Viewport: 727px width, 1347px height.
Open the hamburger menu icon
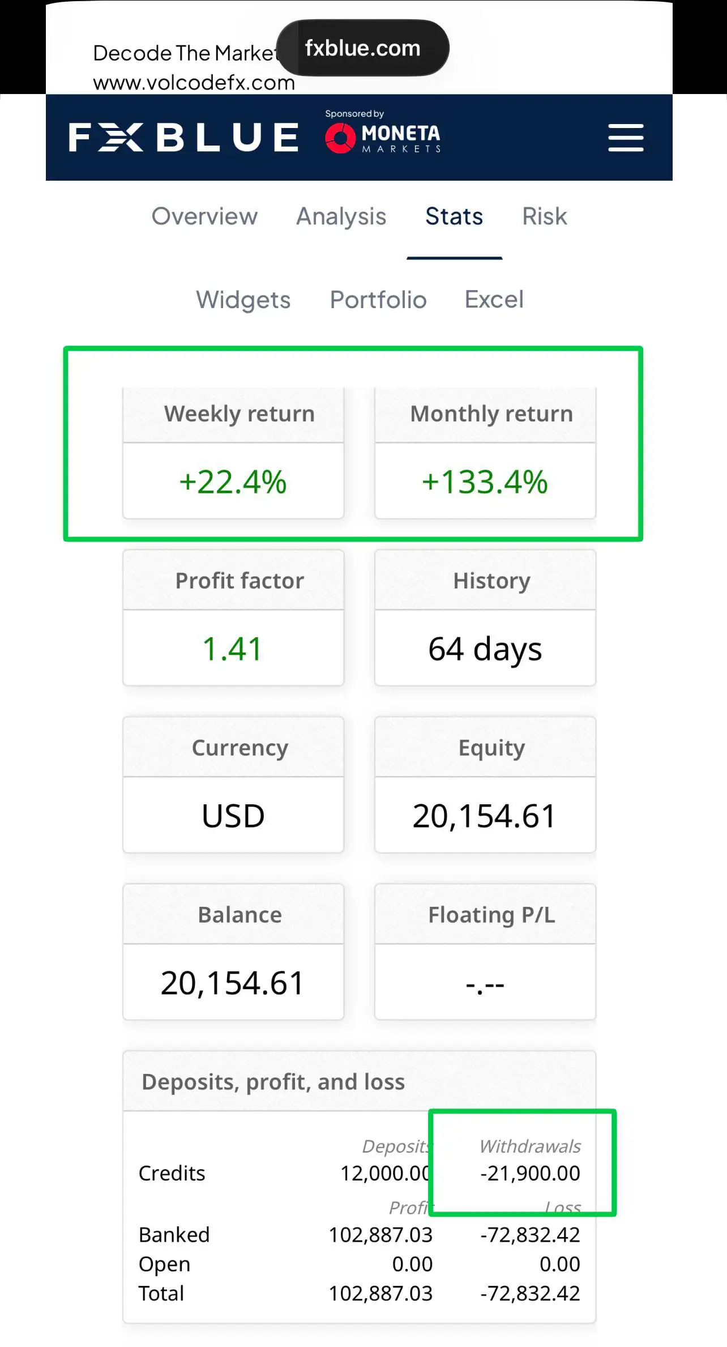(x=626, y=138)
